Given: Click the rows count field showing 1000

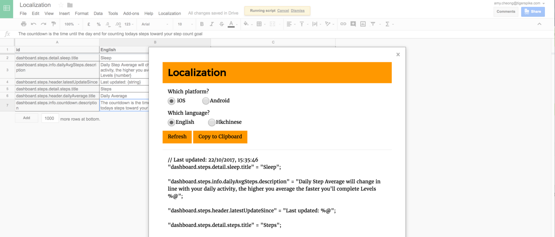Looking at the screenshot, I should (50, 118).
